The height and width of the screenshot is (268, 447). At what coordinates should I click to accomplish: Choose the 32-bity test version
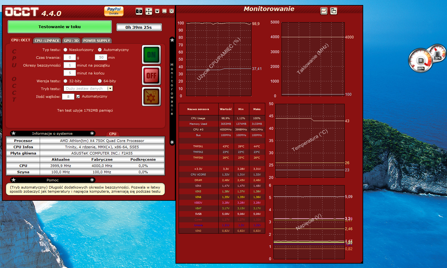click(x=65, y=81)
